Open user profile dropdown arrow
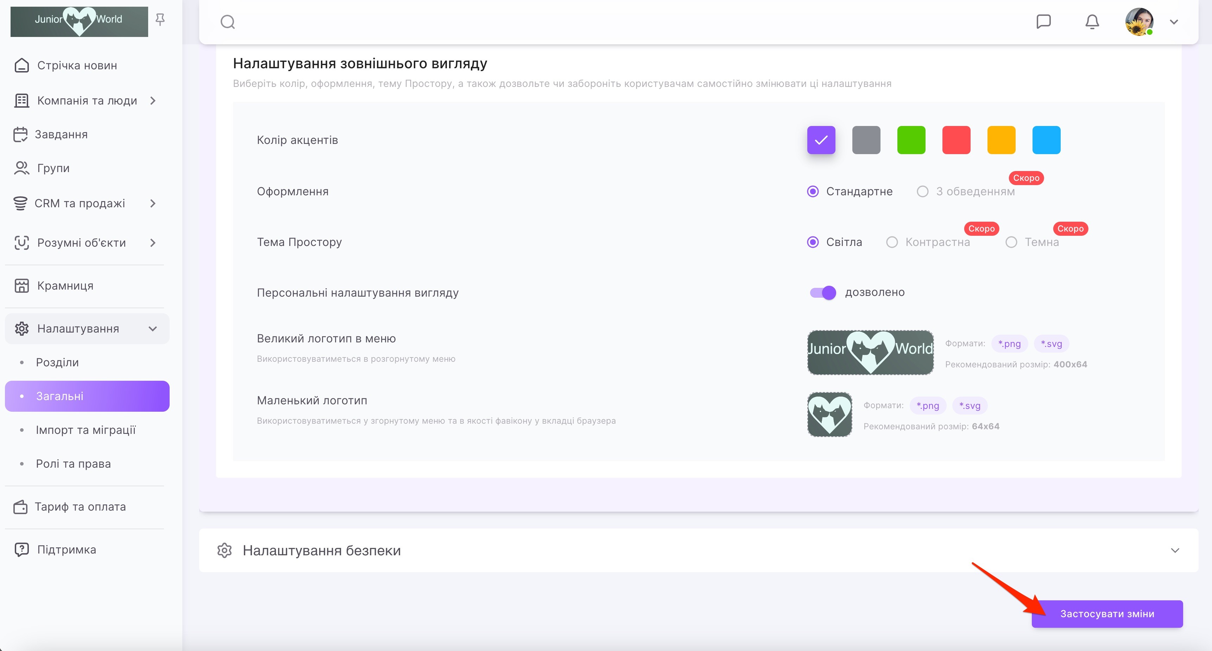 pyautogui.click(x=1173, y=21)
